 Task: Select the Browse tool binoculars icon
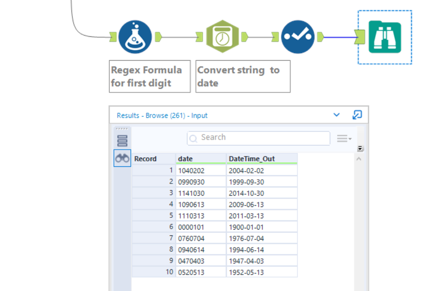click(385, 37)
